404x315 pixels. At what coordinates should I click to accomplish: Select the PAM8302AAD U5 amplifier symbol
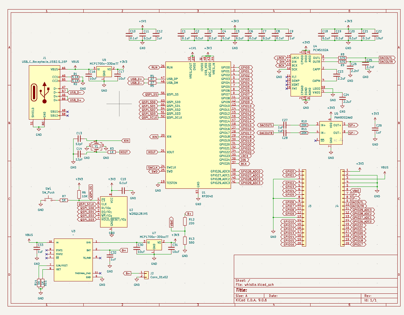pos(330,133)
